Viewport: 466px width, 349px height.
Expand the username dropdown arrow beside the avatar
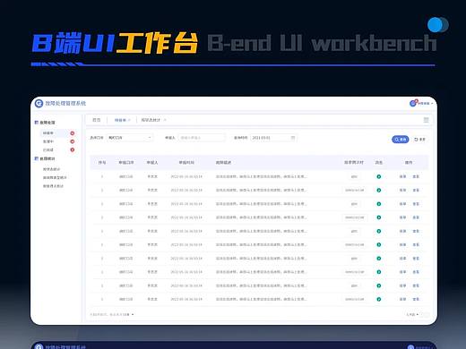[x=432, y=104]
